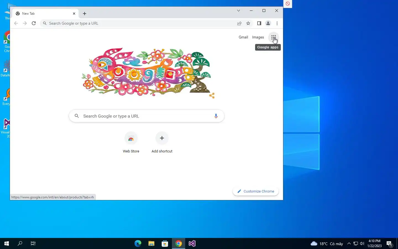Start voice search with microphone icon
Screen dimensions: 398x249
(x=216, y=116)
